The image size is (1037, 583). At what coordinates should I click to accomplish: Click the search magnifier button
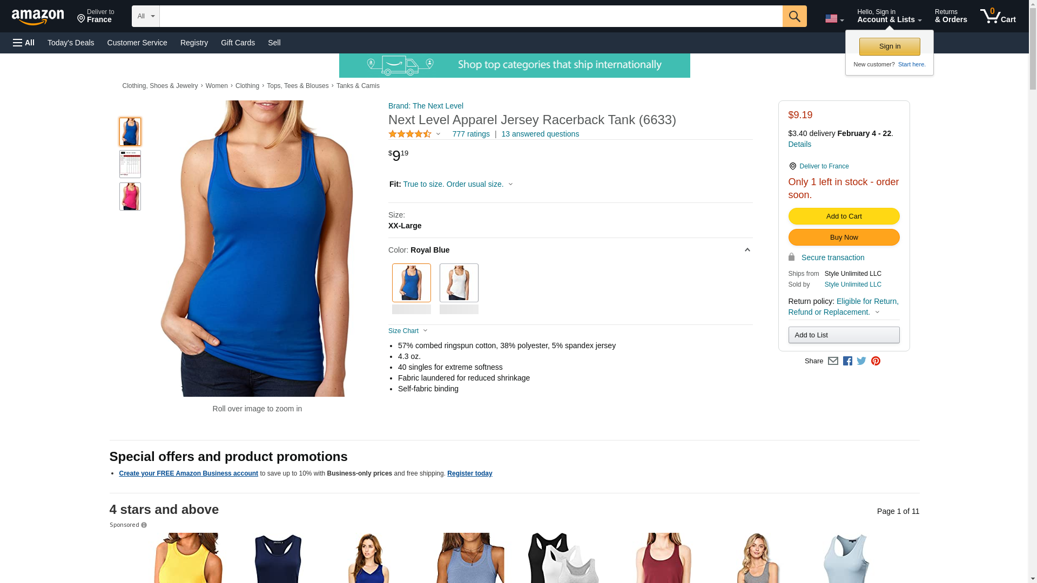tap(794, 16)
